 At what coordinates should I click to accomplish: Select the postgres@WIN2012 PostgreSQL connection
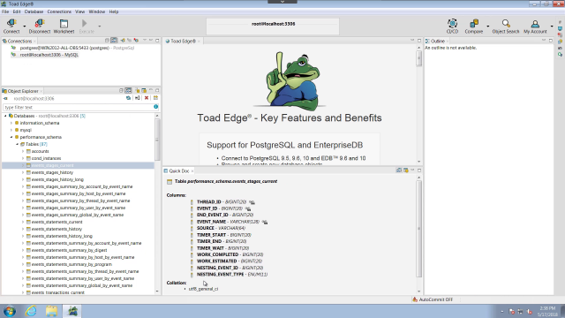[x=77, y=48]
